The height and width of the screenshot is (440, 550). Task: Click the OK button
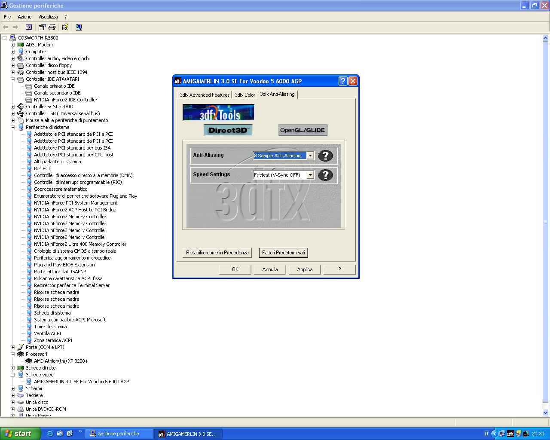[x=235, y=269]
